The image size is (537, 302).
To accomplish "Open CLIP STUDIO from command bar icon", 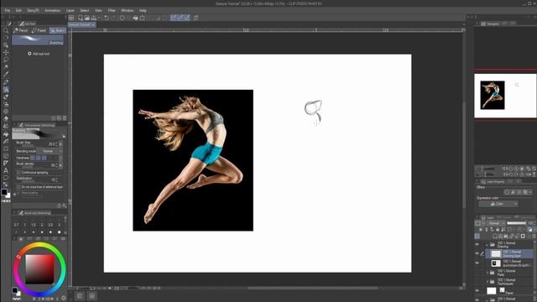I will pyautogui.click(x=71, y=18).
